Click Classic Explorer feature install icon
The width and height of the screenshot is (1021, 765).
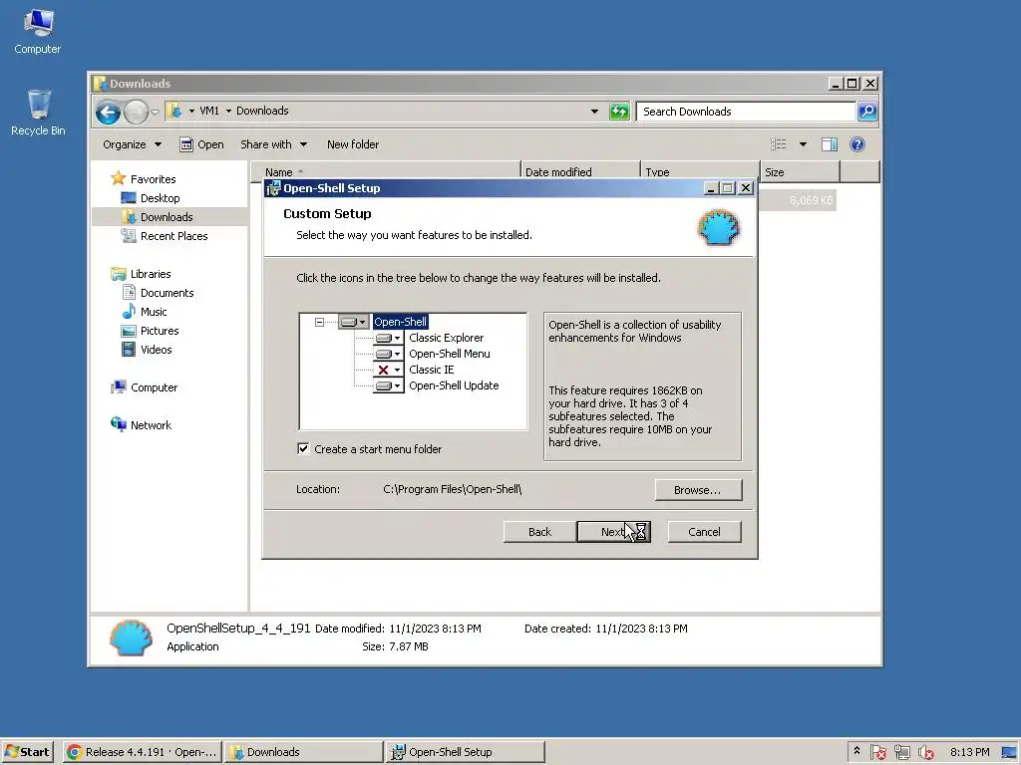point(388,339)
